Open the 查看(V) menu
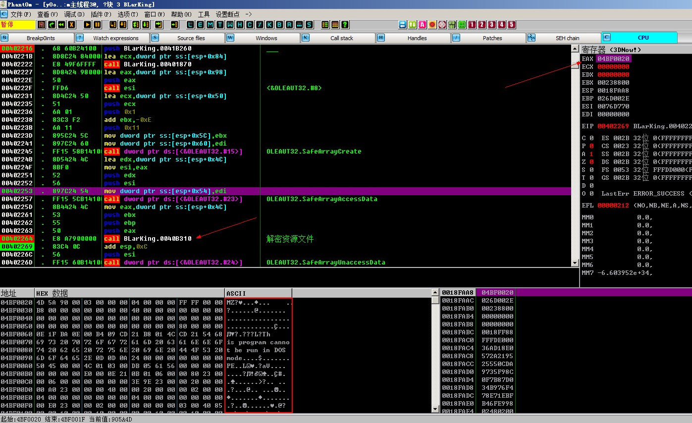 coord(48,14)
